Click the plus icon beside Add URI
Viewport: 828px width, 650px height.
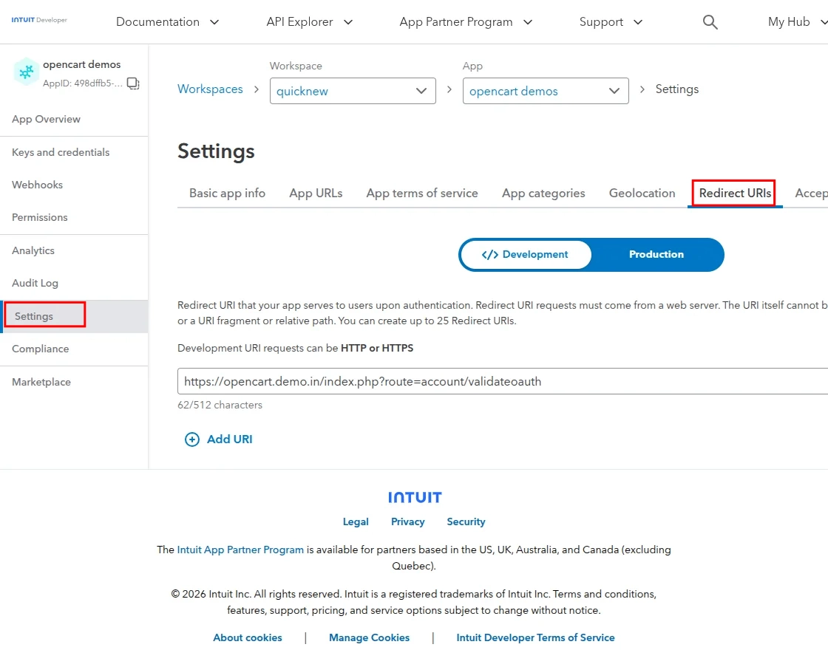pos(192,439)
